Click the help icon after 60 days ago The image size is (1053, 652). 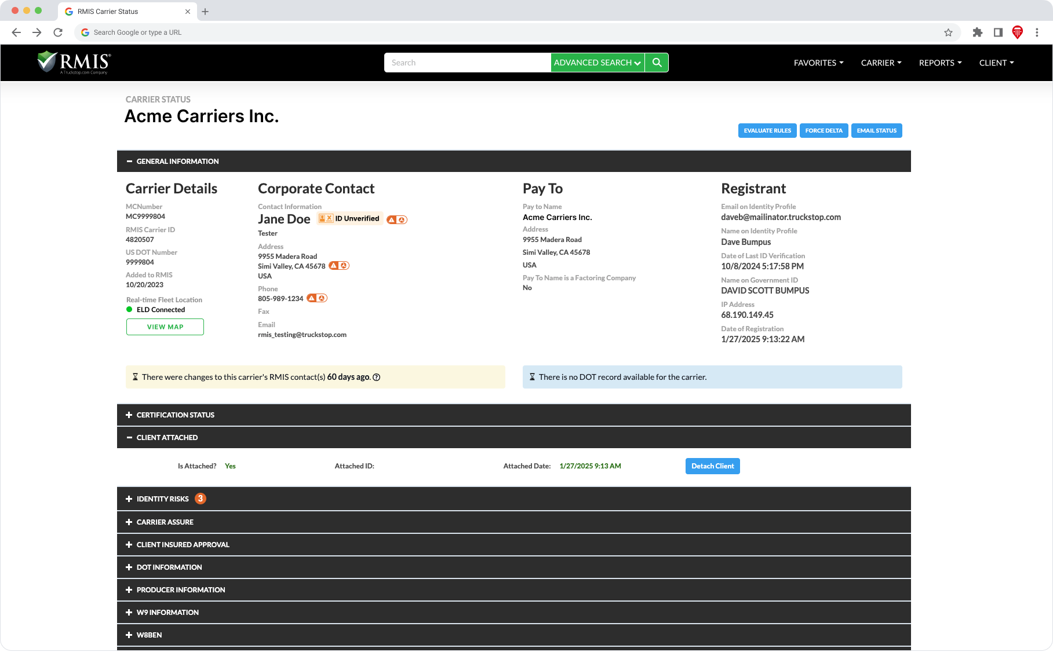point(376,378)
